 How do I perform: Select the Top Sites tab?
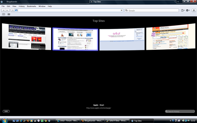pyautogui.click(x=133, y=2)
